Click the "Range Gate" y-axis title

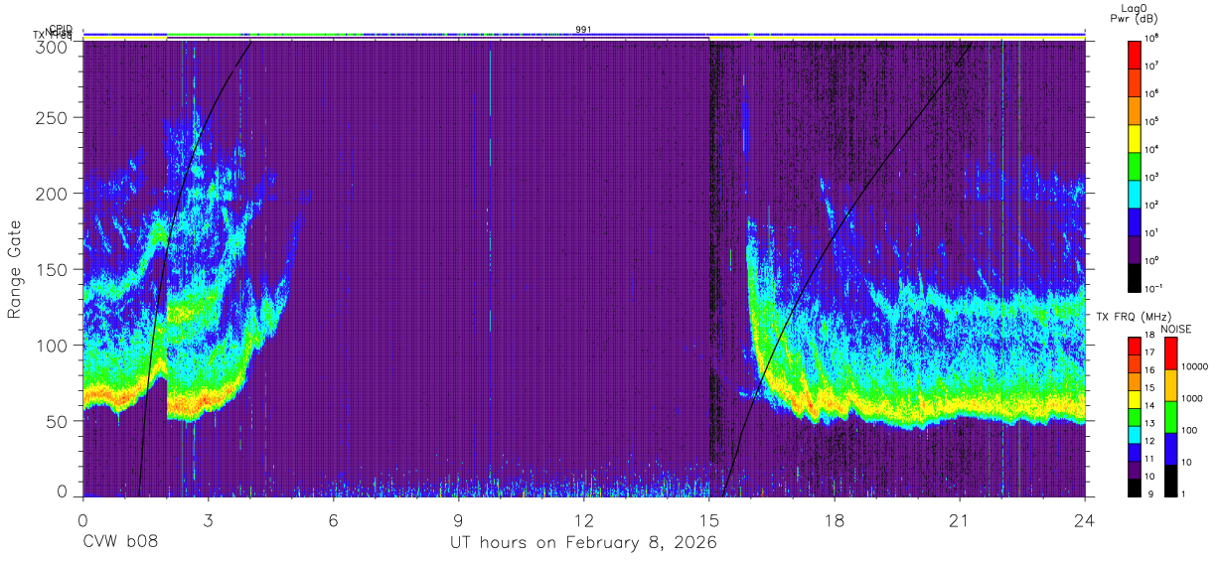[x=15, y=270]
